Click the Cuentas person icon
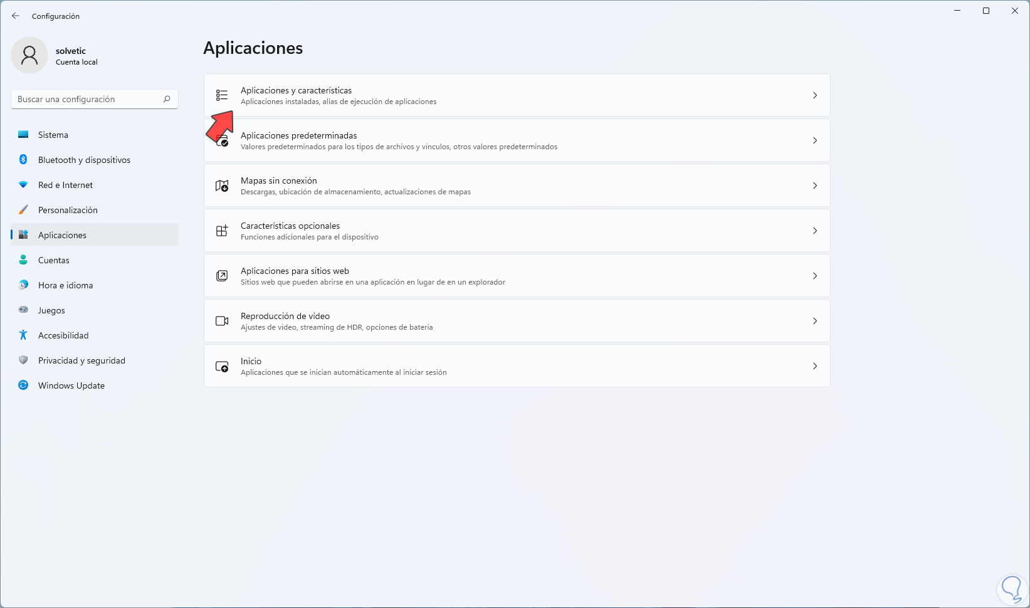 coord(23,260)
